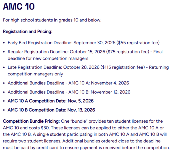Image resolution: width=173 pixels, height=153 pixels.
Task: Click 'deadline for new competition managers' text
Action: point(48,58)
